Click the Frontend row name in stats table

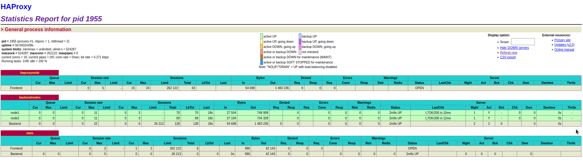coord(16,148)
